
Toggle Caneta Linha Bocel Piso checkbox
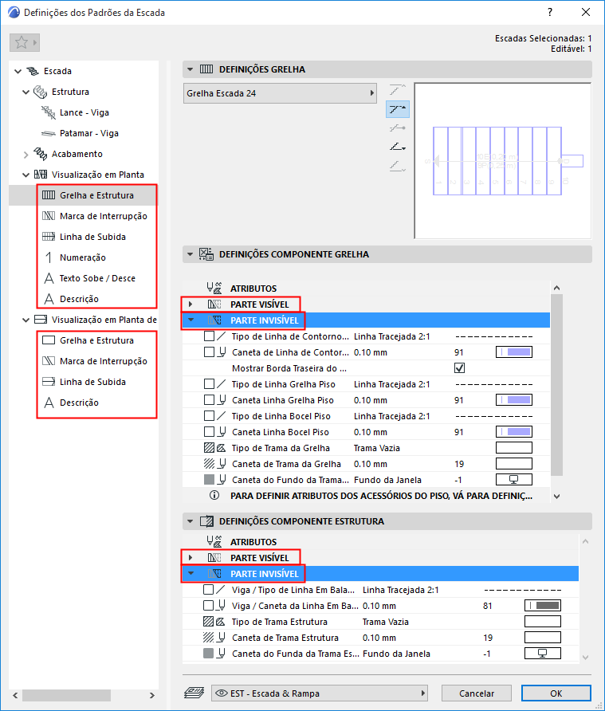(209, 432)
